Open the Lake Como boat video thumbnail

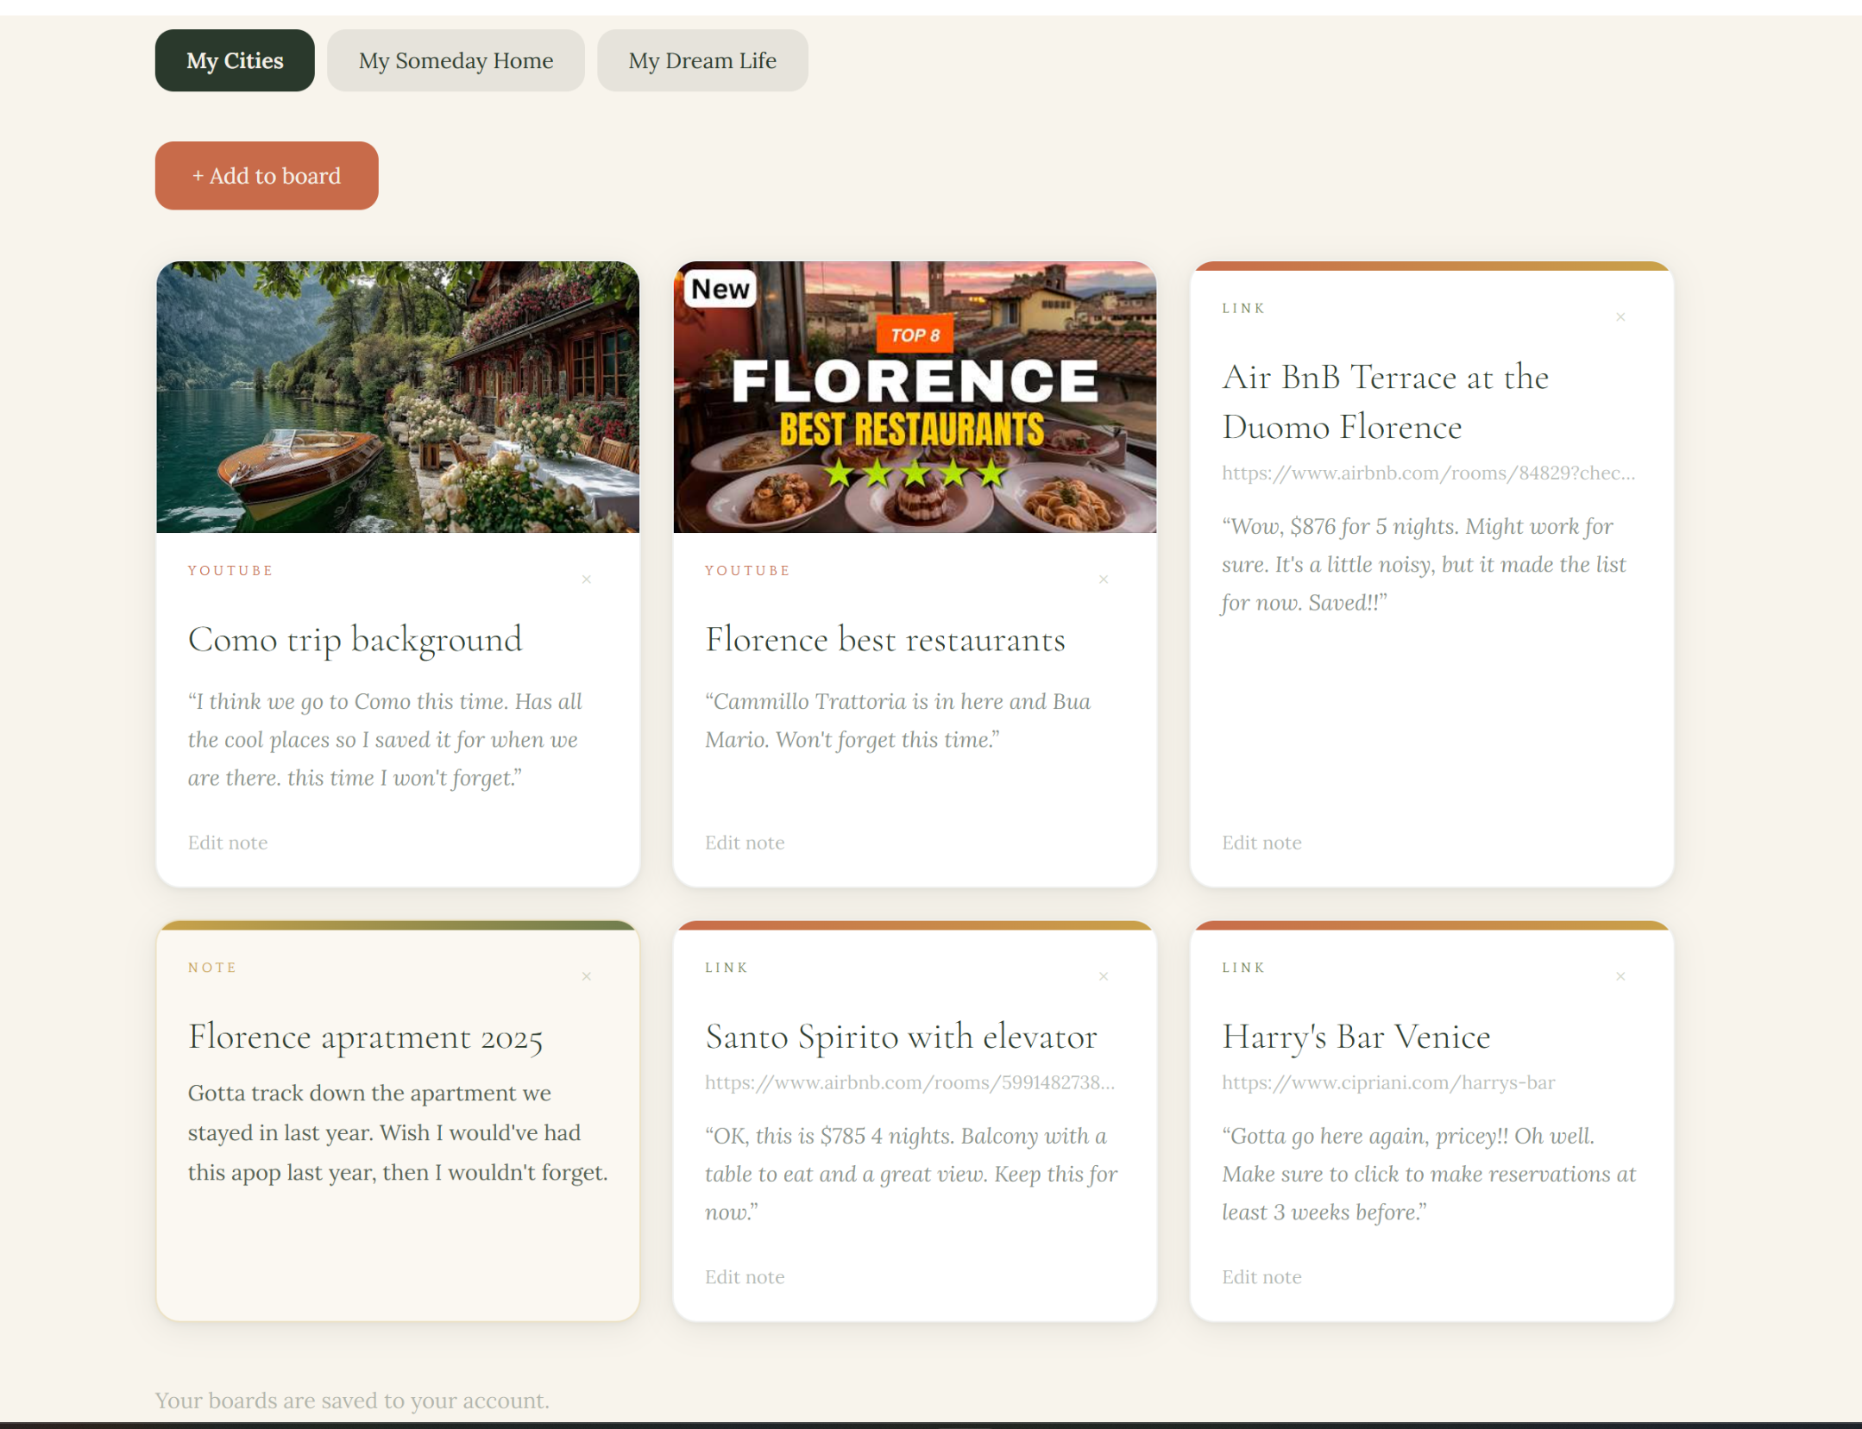point(398,398)
